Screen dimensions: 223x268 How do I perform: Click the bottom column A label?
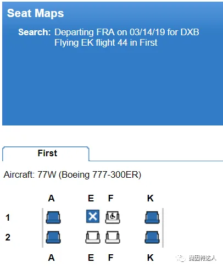click(x=52, y=258)
